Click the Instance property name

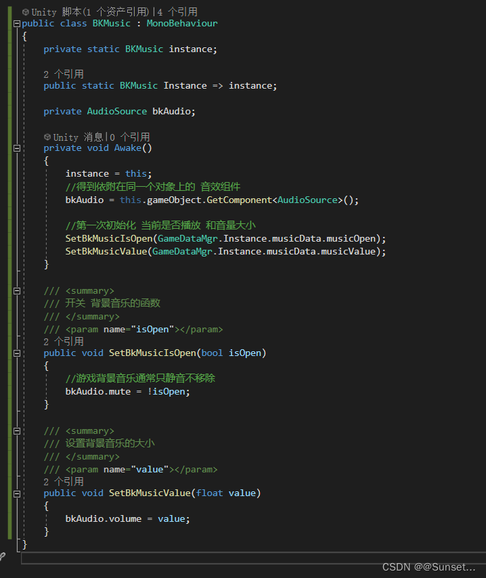185,85
